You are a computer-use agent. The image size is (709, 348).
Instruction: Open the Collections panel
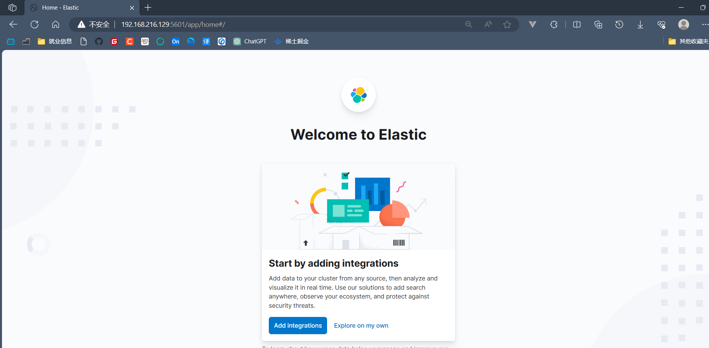tap(598, 25)
